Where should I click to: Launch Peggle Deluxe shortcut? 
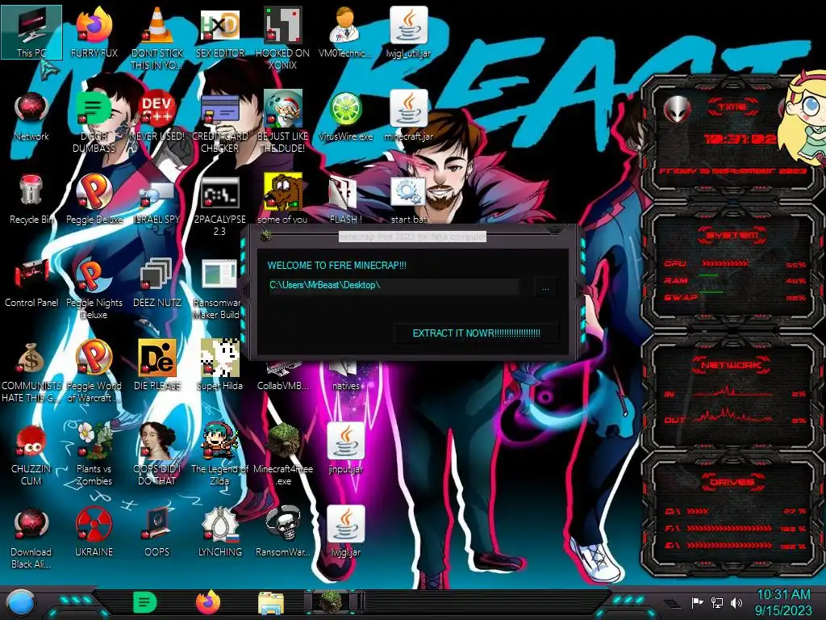94,199
